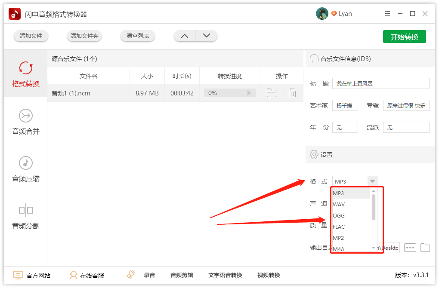Click the 录音 recording microphone icon
Viewport: 439px width, 288px height.
coord(130,274)
